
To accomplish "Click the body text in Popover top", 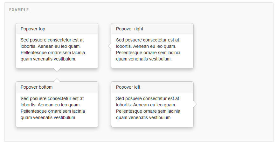I will pos(53,49).
